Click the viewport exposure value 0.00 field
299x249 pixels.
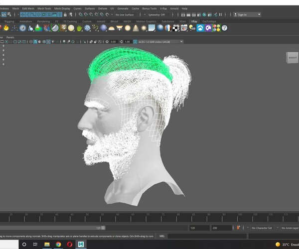pos(113,42)
